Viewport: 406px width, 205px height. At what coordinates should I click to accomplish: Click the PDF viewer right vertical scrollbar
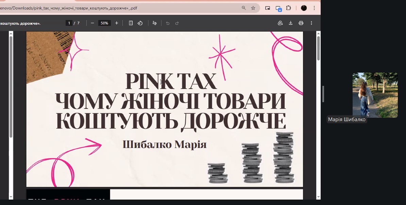(318, 48)
